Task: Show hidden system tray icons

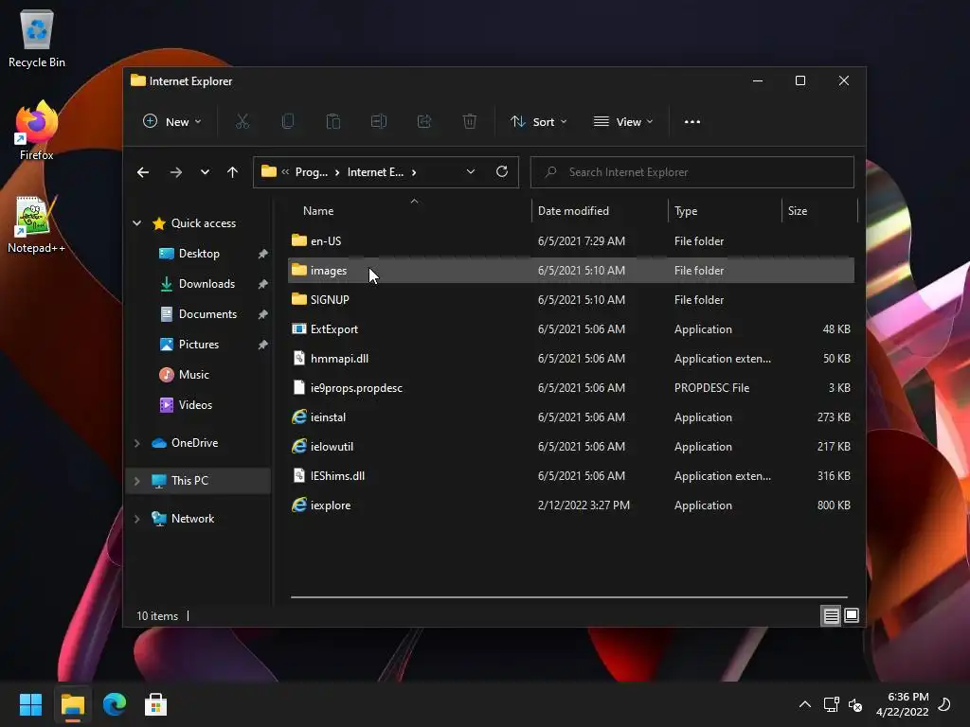Action: [805, 704]
